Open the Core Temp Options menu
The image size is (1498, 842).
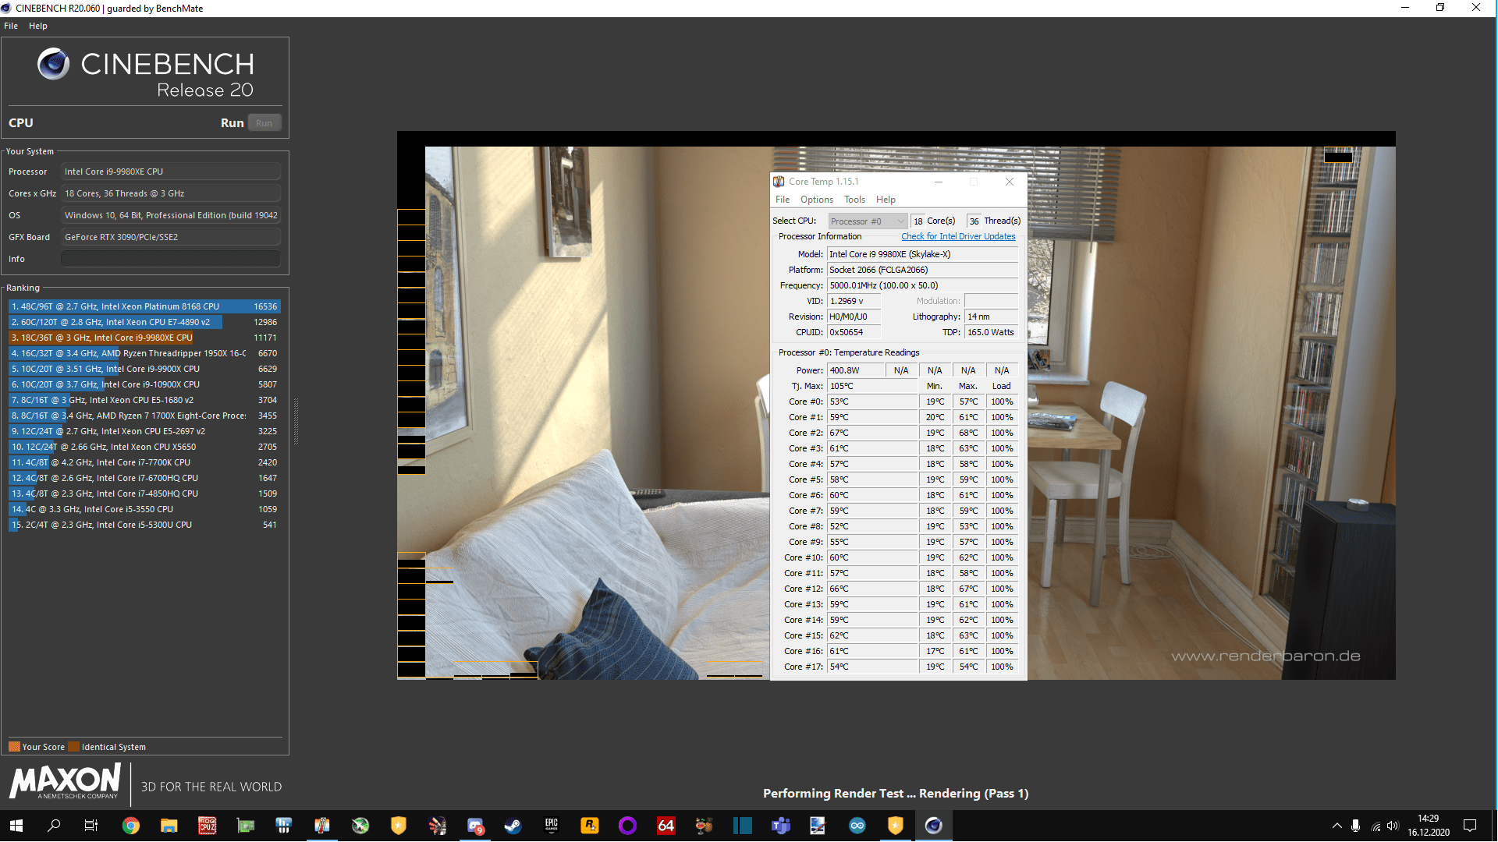coord(816,200)
